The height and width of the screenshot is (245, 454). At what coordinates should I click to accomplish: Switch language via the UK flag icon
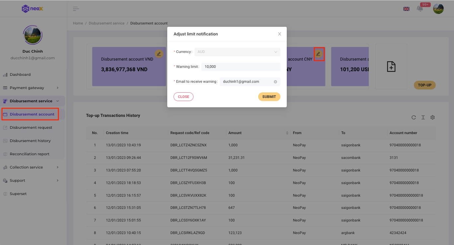pos(406,9)
